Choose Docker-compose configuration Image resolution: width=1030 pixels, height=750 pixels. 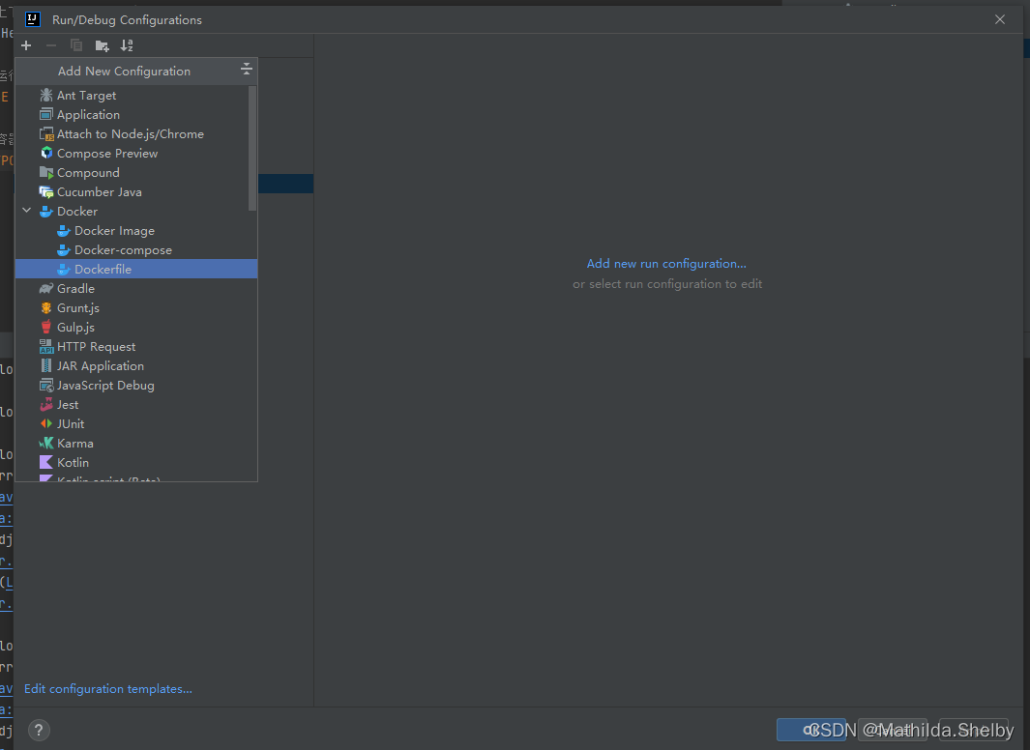pyautogui.click(x=136, y=250)
